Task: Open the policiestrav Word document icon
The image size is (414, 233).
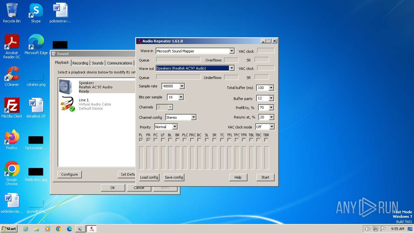Action: (60, 13)
